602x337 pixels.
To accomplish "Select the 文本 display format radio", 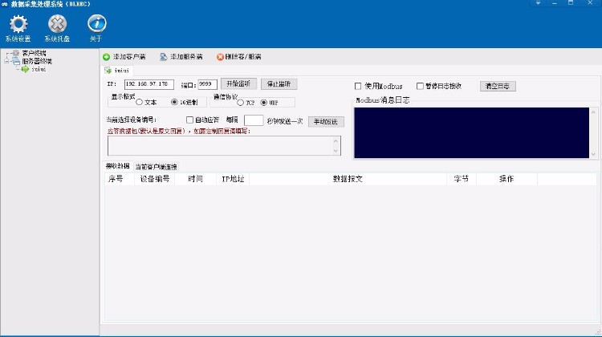I will 140,102.
